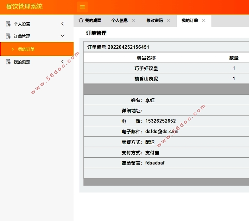Click the arrow icon beside 我的订单
249x221 pixels.
pos(13,49)
